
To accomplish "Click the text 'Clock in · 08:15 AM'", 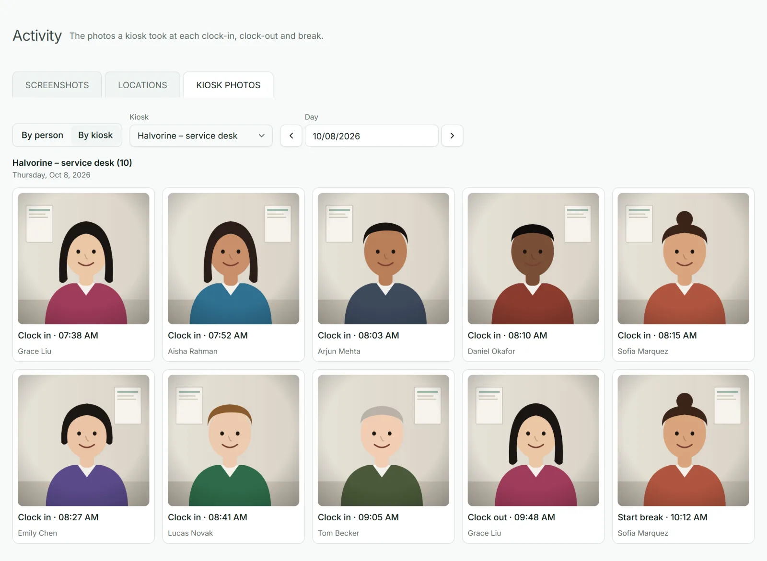I will point(657,335).
